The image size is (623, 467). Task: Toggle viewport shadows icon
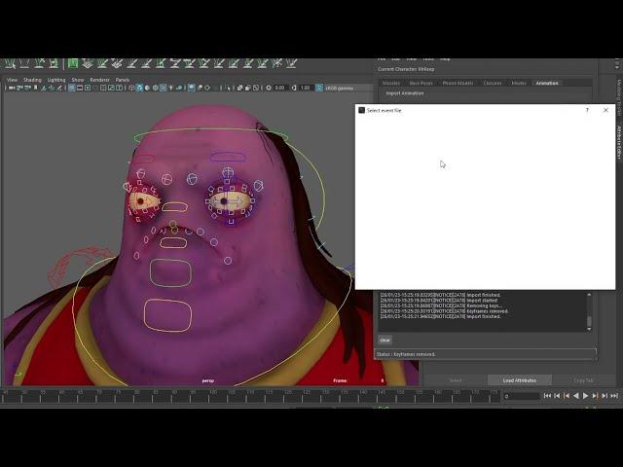pyautogui.click(x=179, y=88)
